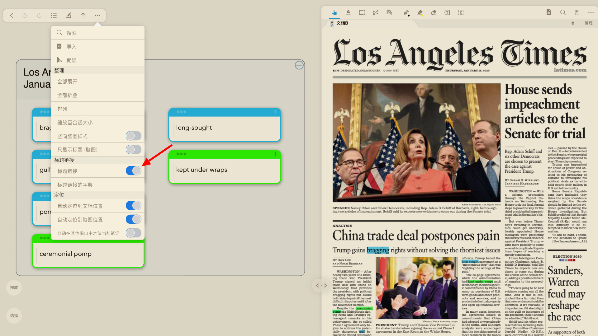This screenshot has width=598, height=336.
Task: Click highlighted ceremonial in article text
Action: tap(364, 308)
